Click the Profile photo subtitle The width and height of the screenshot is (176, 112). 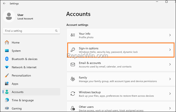86,37
